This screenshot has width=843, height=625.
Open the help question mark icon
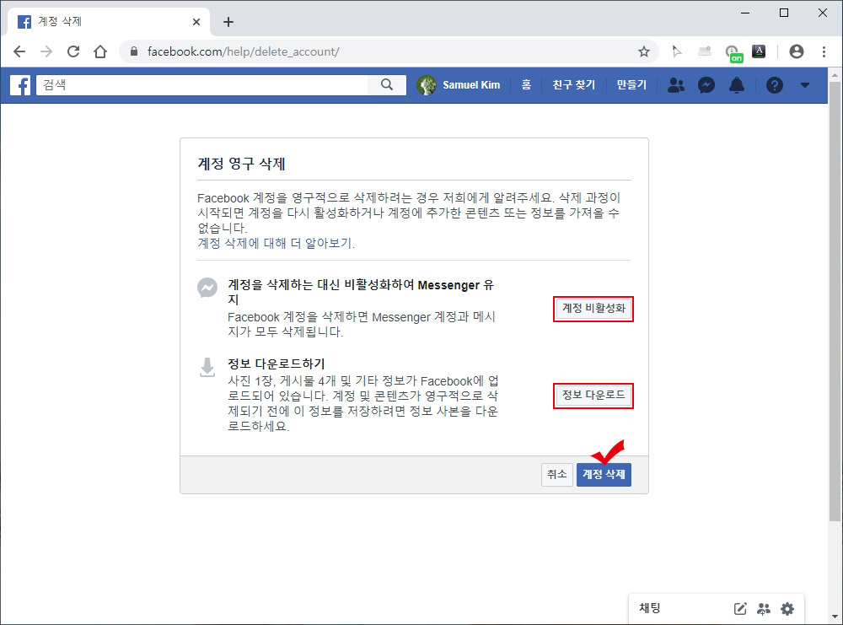(x=774, y=85)
